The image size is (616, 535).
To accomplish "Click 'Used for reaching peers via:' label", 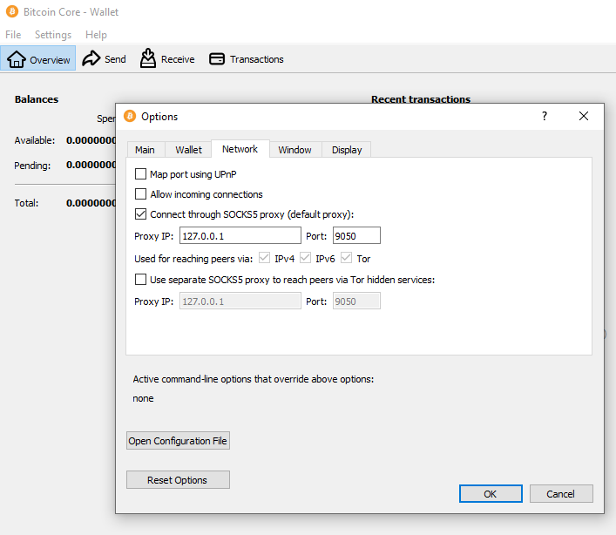I will tap(193, 259).
